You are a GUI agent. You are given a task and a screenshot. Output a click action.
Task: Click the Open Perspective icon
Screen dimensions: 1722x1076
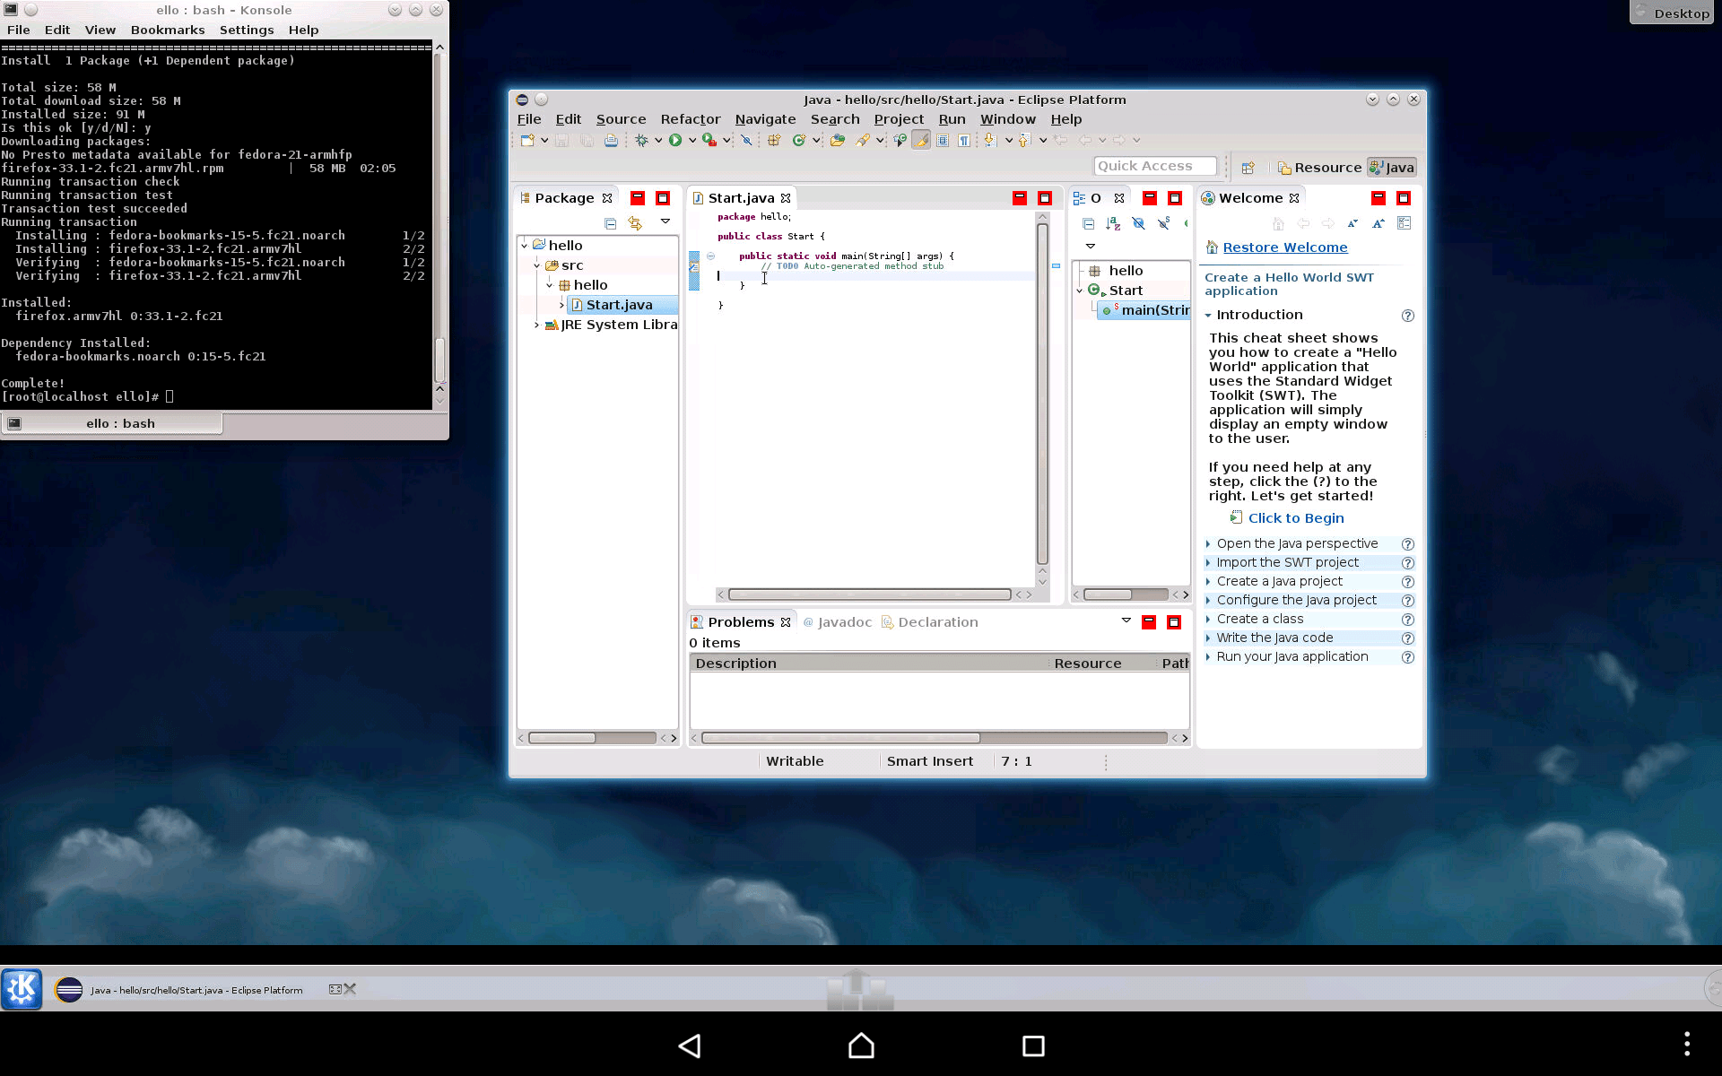pos(1248,168)
